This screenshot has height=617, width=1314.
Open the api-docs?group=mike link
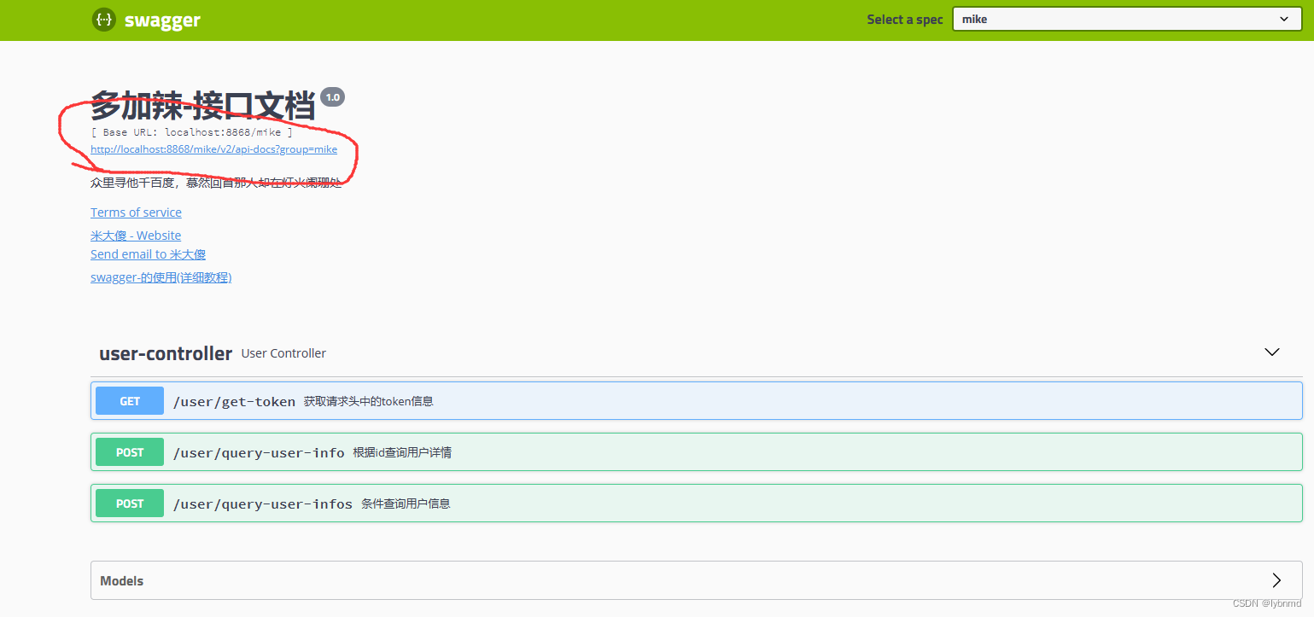tap(213, 149)
